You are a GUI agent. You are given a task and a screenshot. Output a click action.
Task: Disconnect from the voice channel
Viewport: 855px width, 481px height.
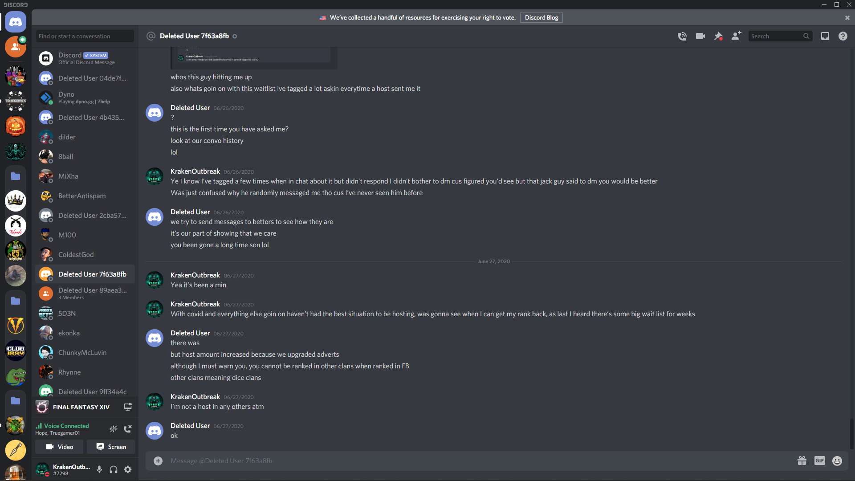pyautogui.click(x=128, y=429)
